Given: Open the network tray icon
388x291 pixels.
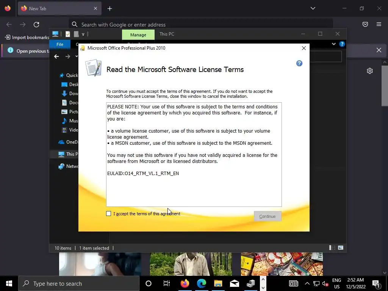Looking at the screenshot, I should click(316, 283).
